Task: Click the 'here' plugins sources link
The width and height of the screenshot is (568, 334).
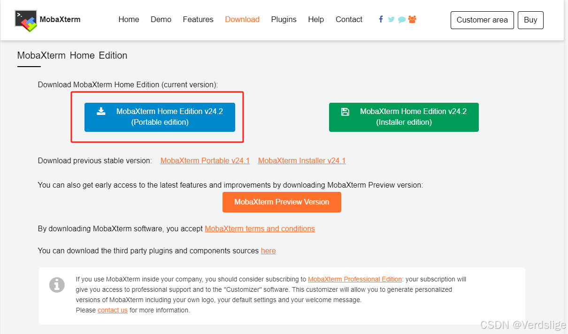Action: pos(269,251)
